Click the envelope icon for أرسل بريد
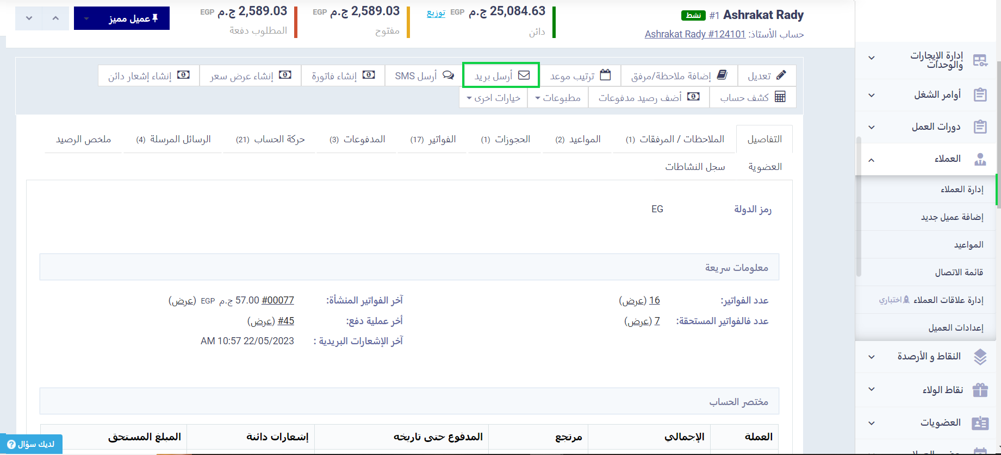This screenshot has height=455, width=1001. click(524, 75)
